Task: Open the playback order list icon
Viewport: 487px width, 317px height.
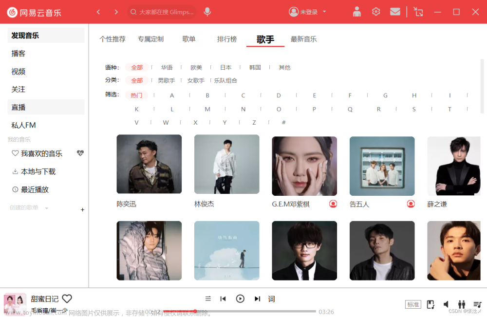Action: point(208,298)
